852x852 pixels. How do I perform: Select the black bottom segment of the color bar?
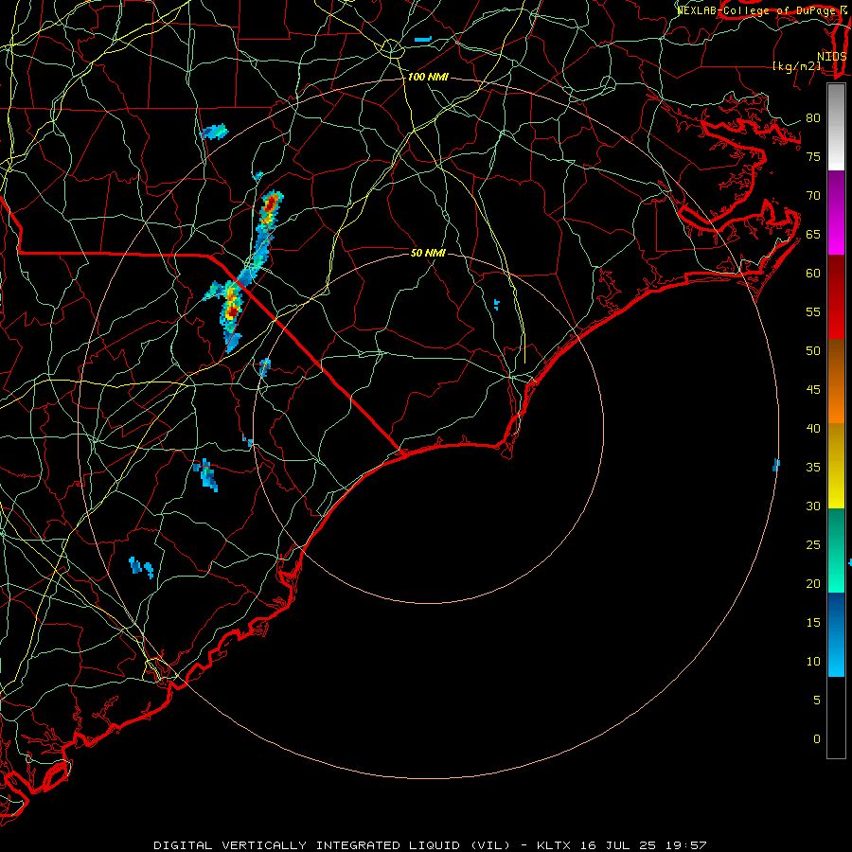tap(836, 718)
